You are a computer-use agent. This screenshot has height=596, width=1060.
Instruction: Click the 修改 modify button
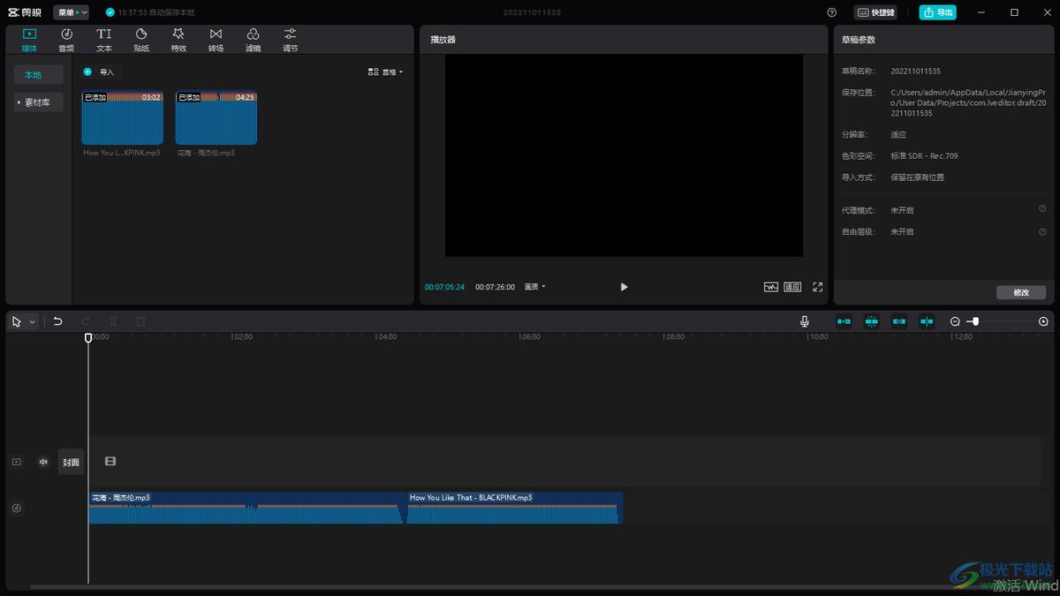tap(1020, 292)
